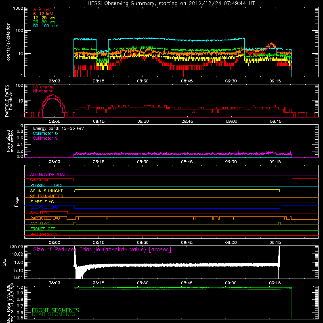This screenshot has width=323, height=323.
Task: Select the Collimator 8 legend entry
Action: (x=45, y=133)
